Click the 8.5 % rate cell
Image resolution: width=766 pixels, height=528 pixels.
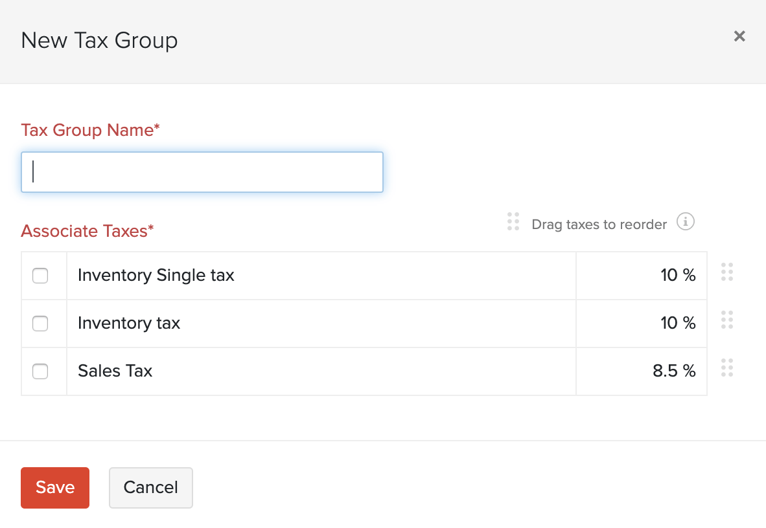click(x=674, y=371)
